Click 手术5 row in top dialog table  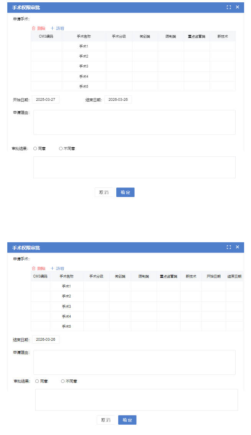click(133, 86)
